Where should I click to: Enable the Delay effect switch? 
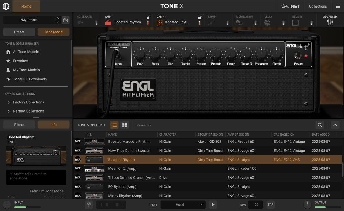(x=283, y=23)
